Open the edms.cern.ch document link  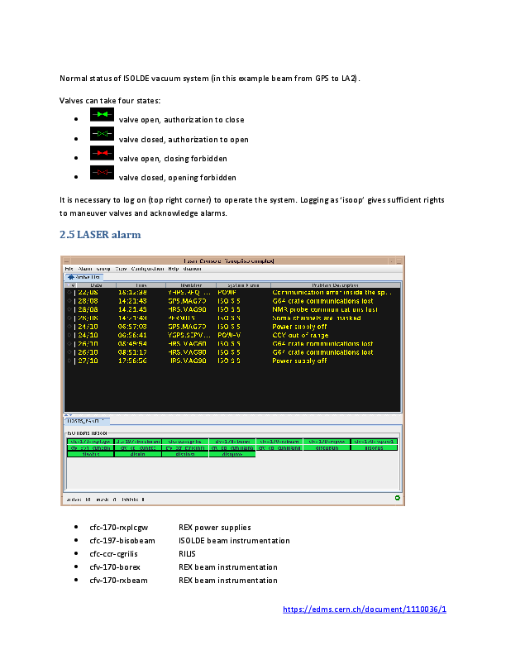(365, 610)
